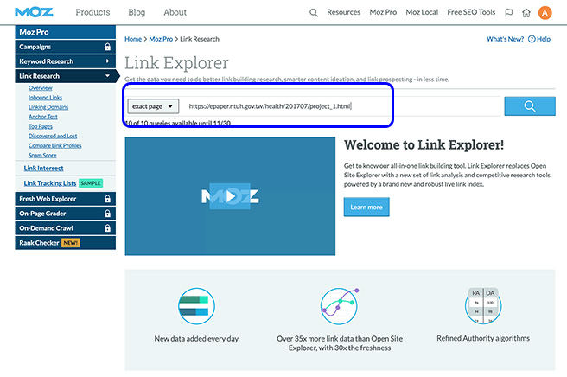Click the New data added every day icon
Viewport: 567px width, 377px height.
196,306
